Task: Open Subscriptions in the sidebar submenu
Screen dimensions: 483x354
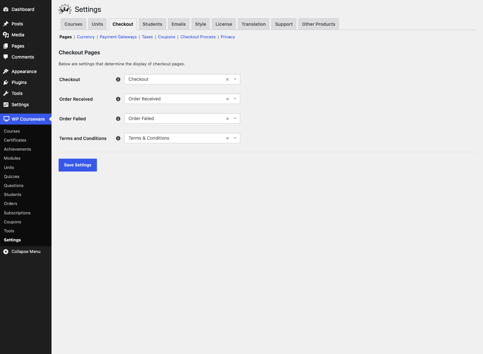Action: [17, 213]
